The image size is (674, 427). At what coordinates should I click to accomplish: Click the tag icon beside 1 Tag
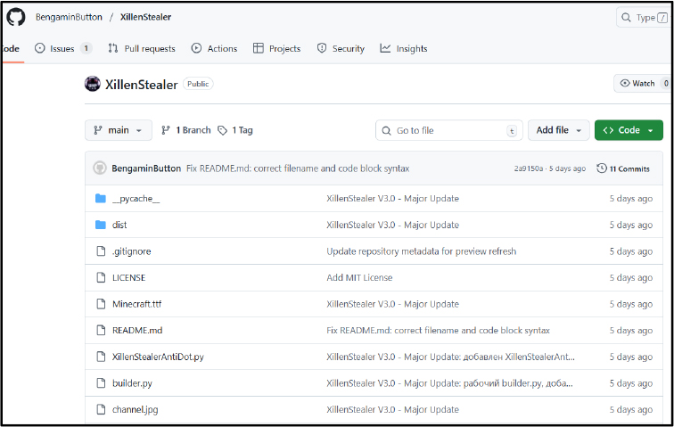pyautogui.click(x=222, y=130)
